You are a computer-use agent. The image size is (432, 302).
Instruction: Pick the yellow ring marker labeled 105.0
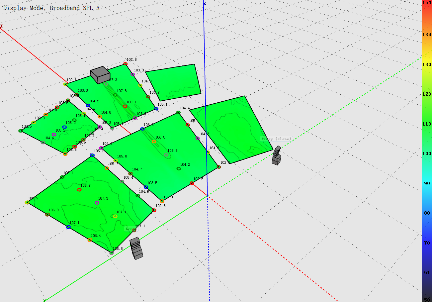click(116, 160)
